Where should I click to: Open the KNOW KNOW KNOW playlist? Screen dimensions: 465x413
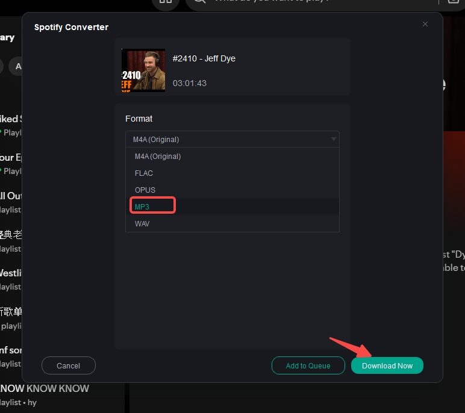coord(45,389)
